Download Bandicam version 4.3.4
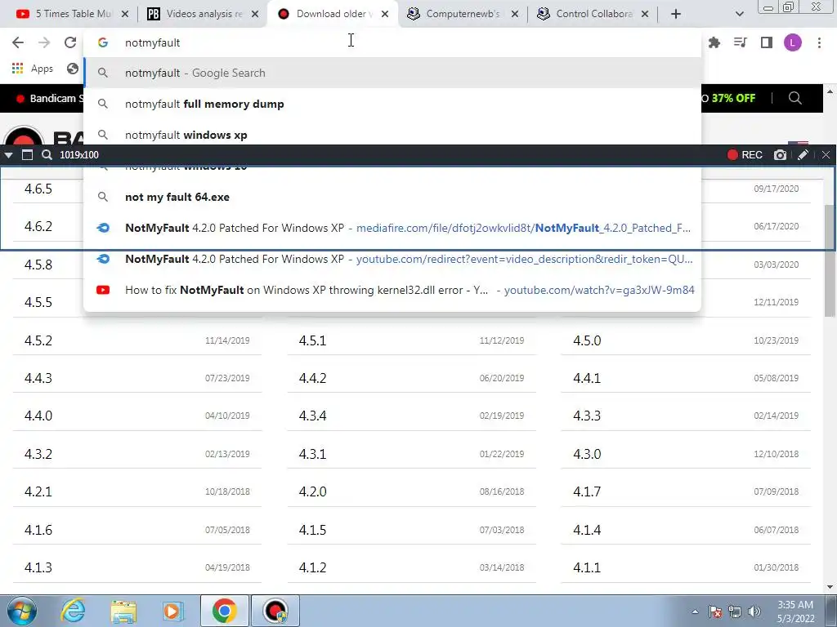Image resolution: width=837 pixels, height=627 pixels. 312,416
